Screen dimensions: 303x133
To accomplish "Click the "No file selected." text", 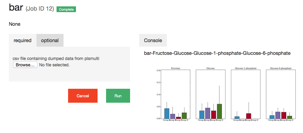I will [x=54, y=65].
